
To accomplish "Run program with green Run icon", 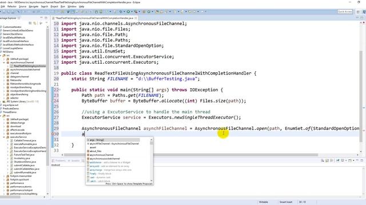I will pyautogui.click(x=128, y=11).
